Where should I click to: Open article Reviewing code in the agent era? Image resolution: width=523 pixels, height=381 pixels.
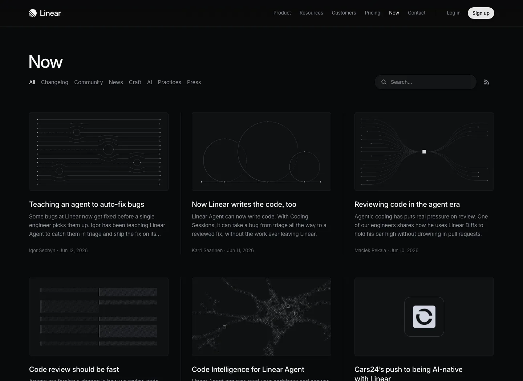(407, 204)
